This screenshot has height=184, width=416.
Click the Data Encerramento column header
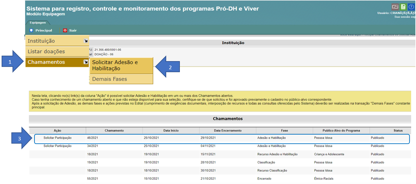click(x=228, y=130)
